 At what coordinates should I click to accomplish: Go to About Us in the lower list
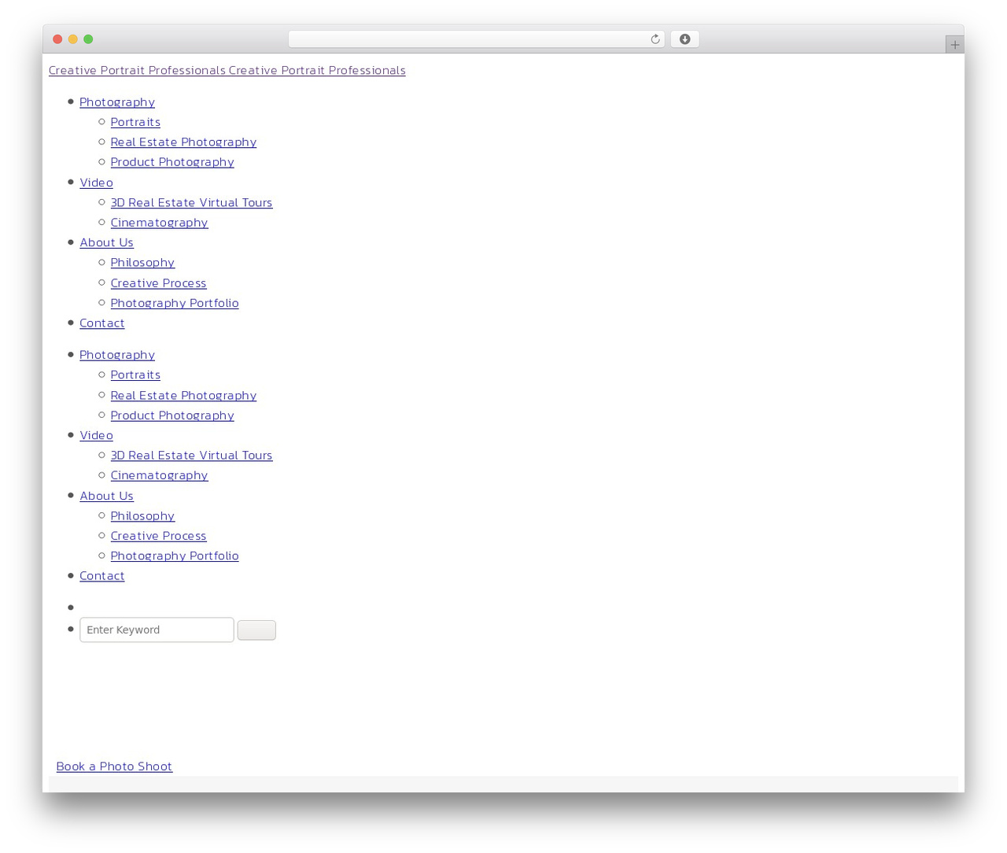coord(106,496)
